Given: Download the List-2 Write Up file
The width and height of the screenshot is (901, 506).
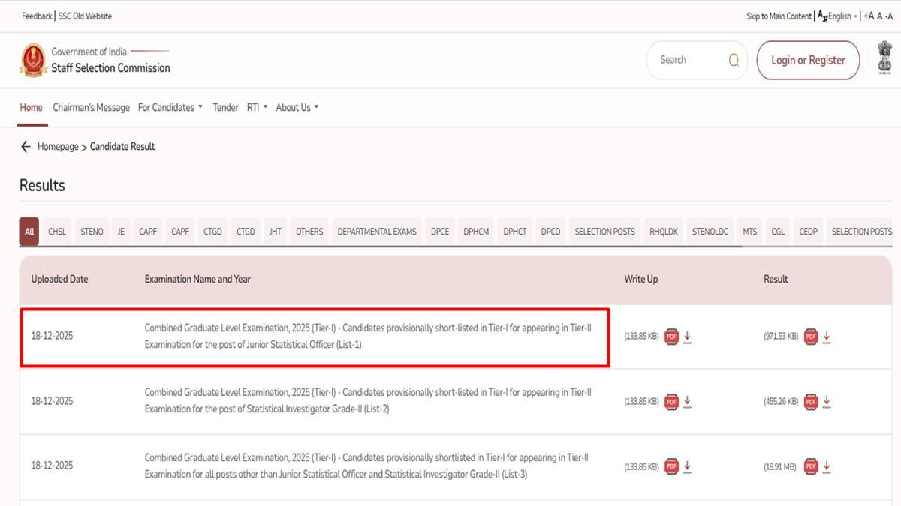Looking at the screenshot, I should (687, 402).
